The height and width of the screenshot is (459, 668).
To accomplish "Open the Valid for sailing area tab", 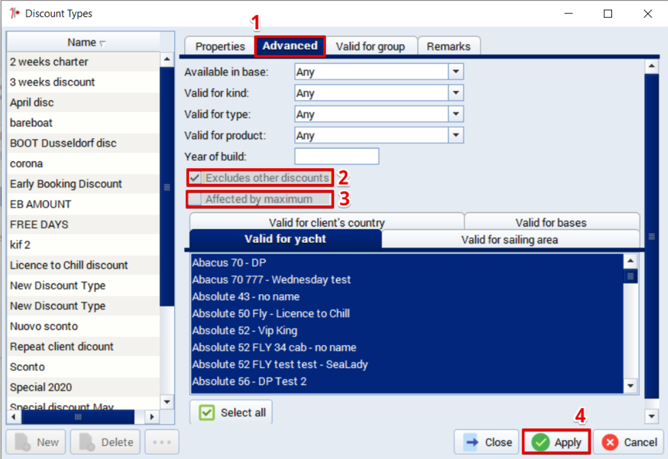I will [x=509, y=239].
